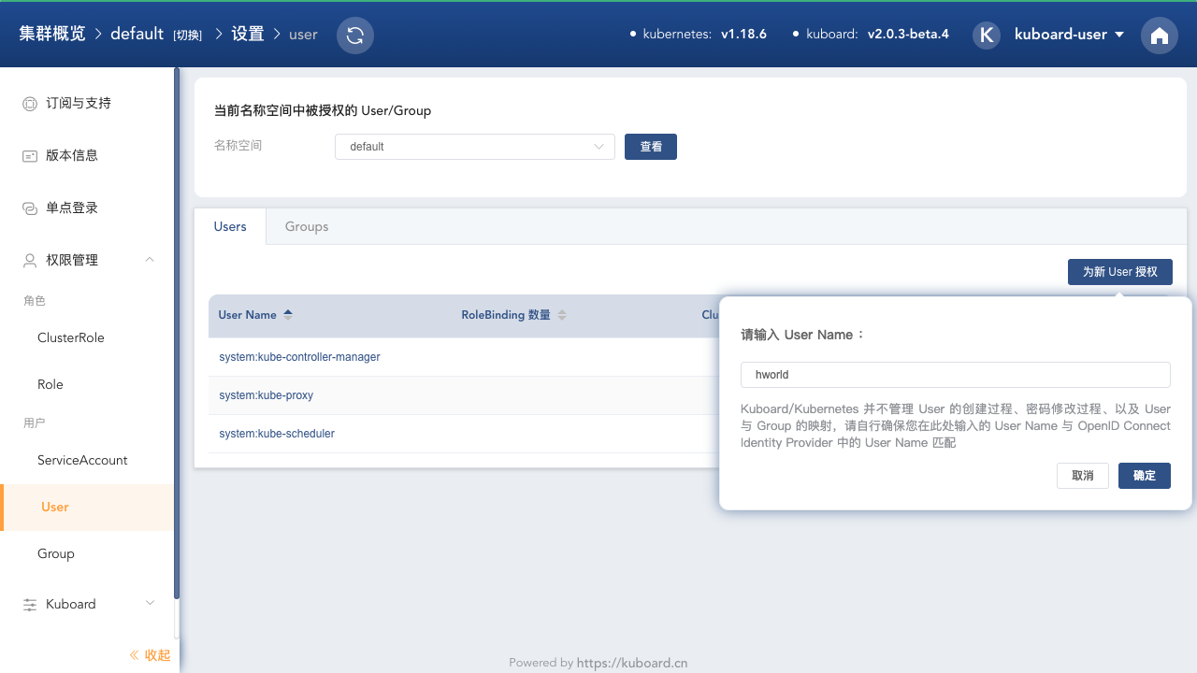Open the 名称空间 default dropdown
Viewport: 1197px width, 673px height.
point(475,147)
